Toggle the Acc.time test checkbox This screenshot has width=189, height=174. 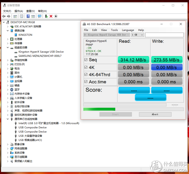click(x=86, y=82)
